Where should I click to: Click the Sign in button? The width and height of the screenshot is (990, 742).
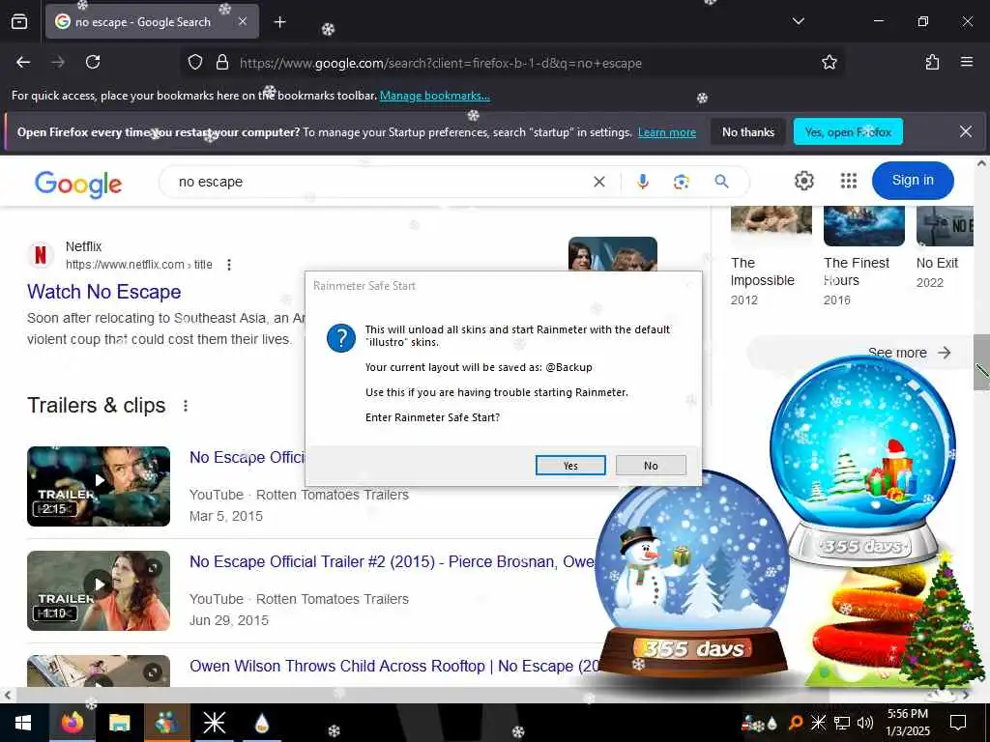point(913,181)
